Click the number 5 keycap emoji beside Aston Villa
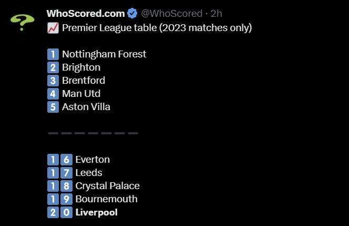Image resolution: width=349 pixels, height=226 pixels. [53, 107]
